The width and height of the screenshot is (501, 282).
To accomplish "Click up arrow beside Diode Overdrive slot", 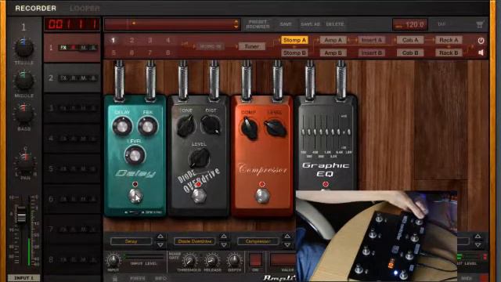I will [224, 237].
